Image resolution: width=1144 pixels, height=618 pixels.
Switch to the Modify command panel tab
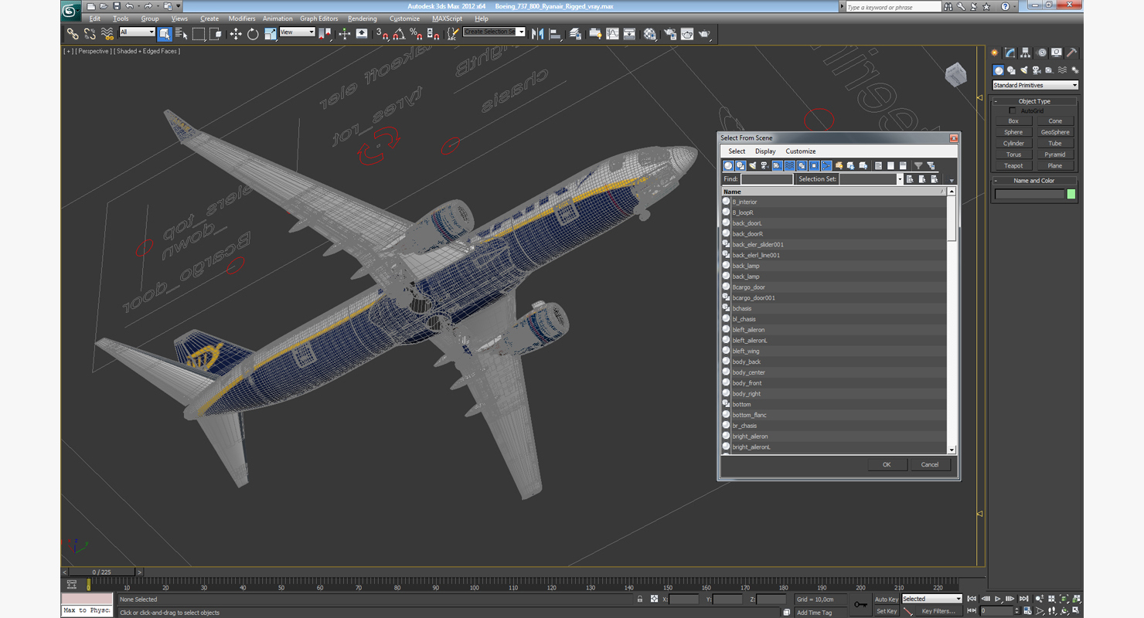[1010, 53]
